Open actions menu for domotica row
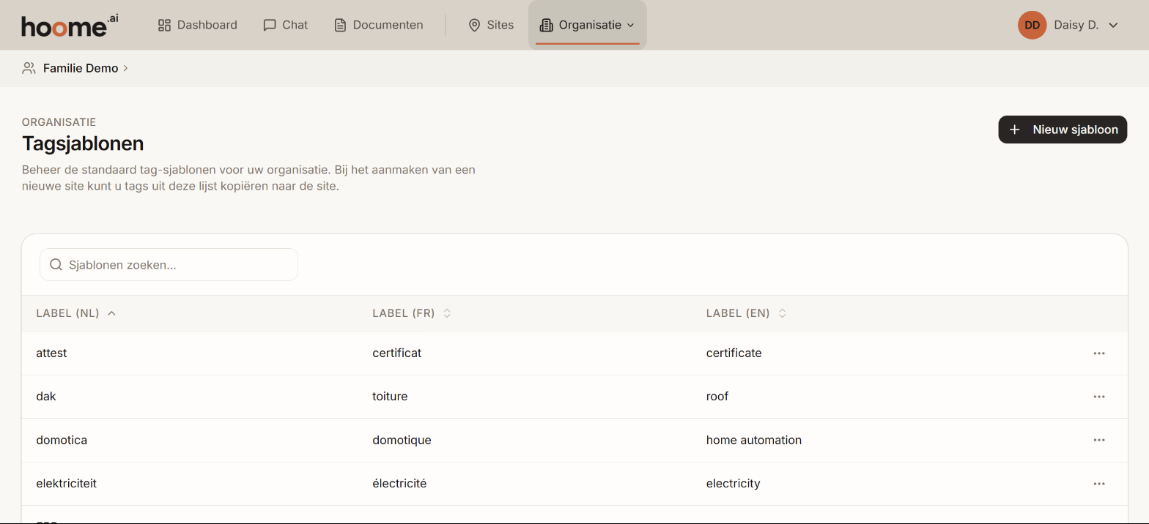The width and height of the screenshot is (1149, 524). click(1099, 440)
